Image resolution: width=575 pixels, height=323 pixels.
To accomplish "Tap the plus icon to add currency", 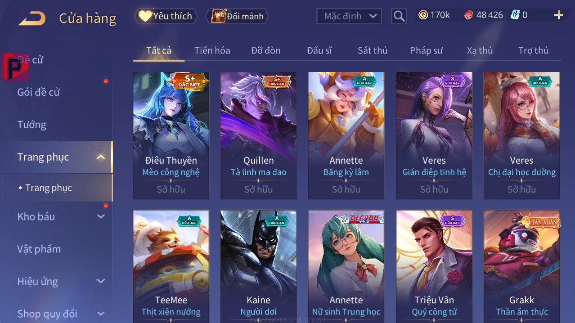I will (x=559, y=15).
